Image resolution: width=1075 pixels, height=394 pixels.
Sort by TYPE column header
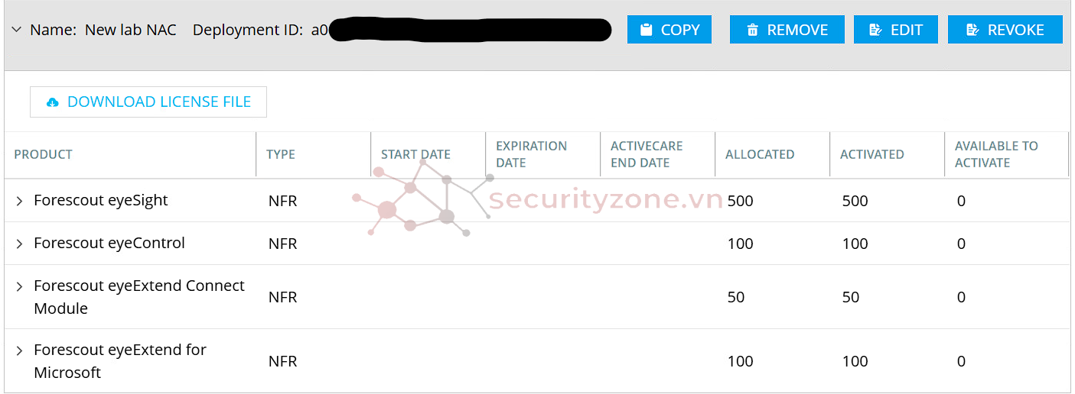281,154
